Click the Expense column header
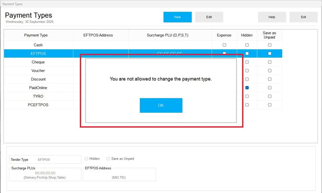The height and width of the screenshot is (193, 322). (224, 35)
